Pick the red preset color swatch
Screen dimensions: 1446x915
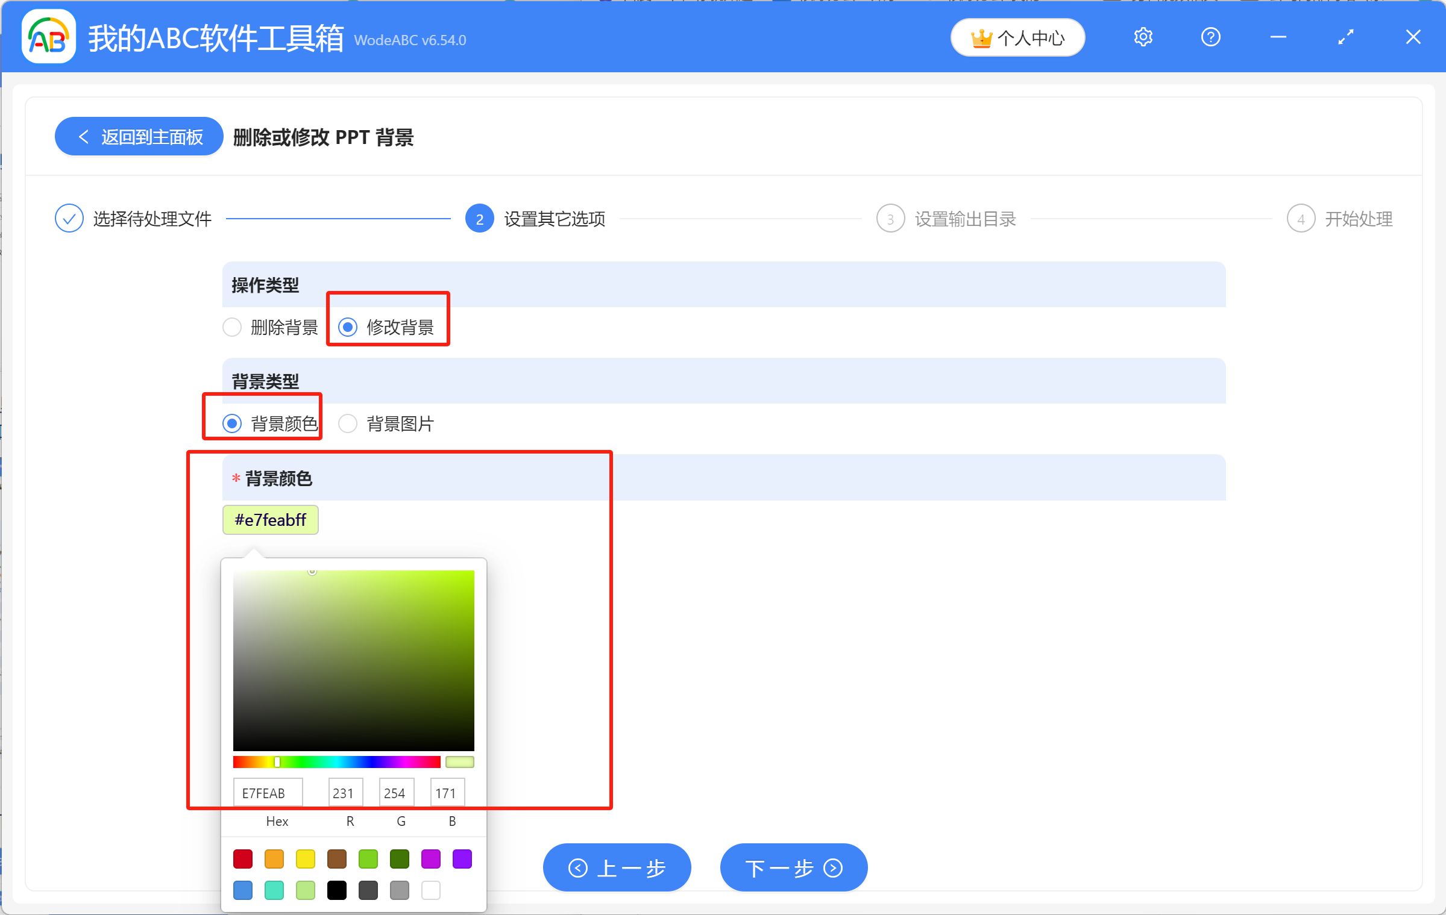(243, 859)
